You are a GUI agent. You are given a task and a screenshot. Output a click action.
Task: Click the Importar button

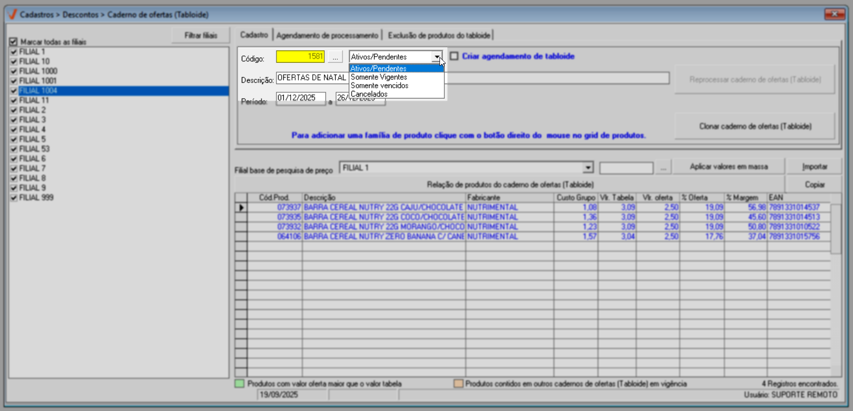(x=814, y=167)
